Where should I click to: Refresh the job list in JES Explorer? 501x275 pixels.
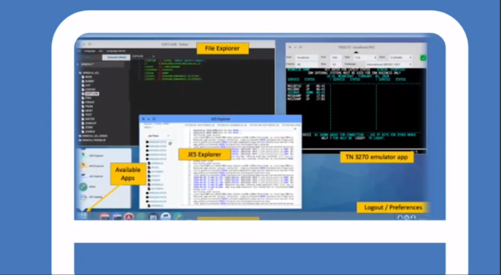[x=170, y=144]
